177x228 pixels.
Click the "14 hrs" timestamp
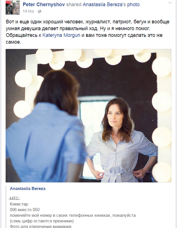point(28,11)
